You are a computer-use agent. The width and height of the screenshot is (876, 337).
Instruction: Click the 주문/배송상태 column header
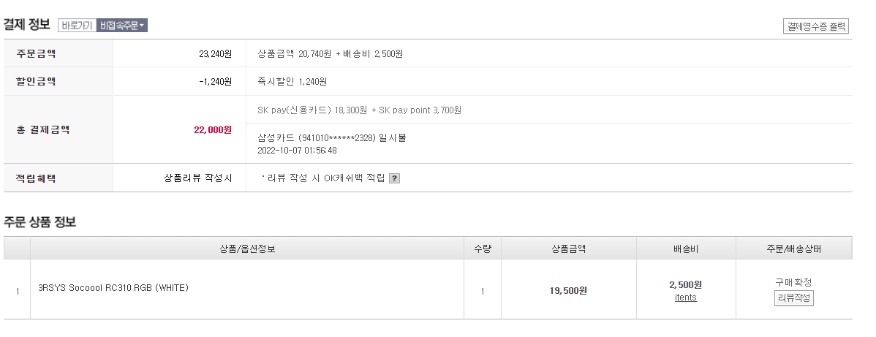pos(793,249)
